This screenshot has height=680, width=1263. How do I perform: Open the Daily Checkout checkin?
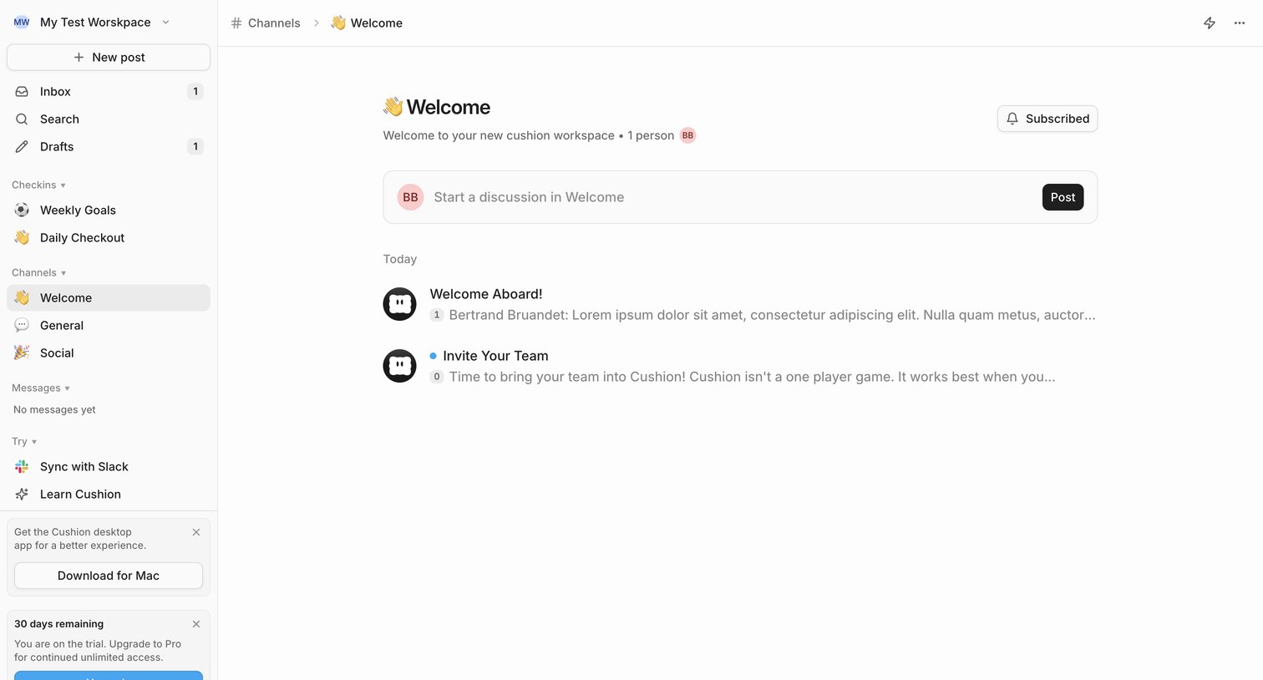pos(109,238)
